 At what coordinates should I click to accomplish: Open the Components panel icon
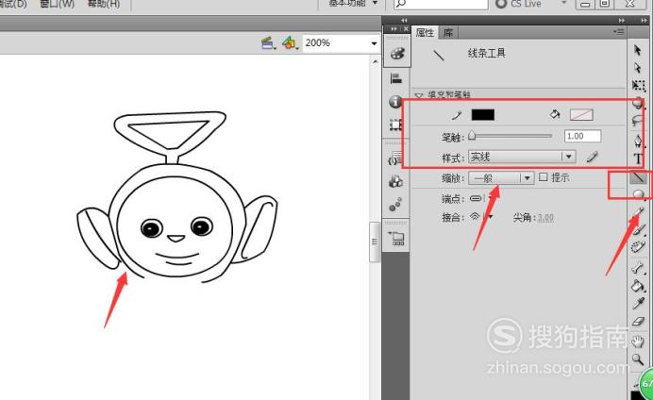[x=395, y=181]
